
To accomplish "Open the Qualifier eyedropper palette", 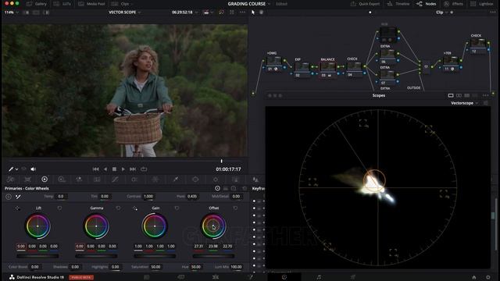I will tap(175, 180).
